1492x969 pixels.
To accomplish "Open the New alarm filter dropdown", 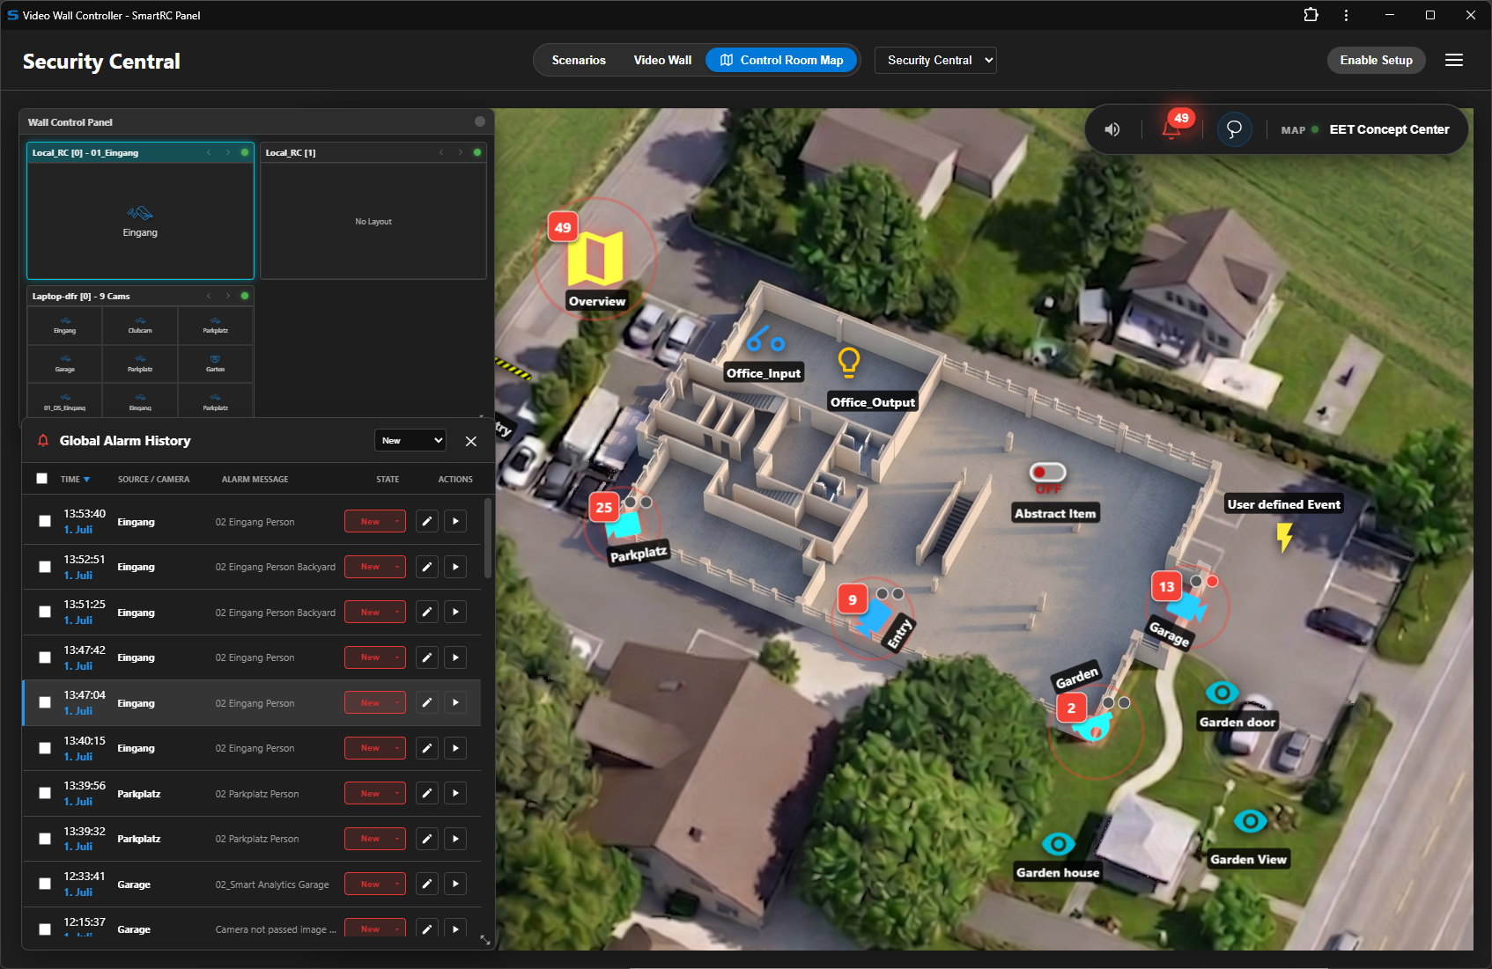I will (410, 440).
